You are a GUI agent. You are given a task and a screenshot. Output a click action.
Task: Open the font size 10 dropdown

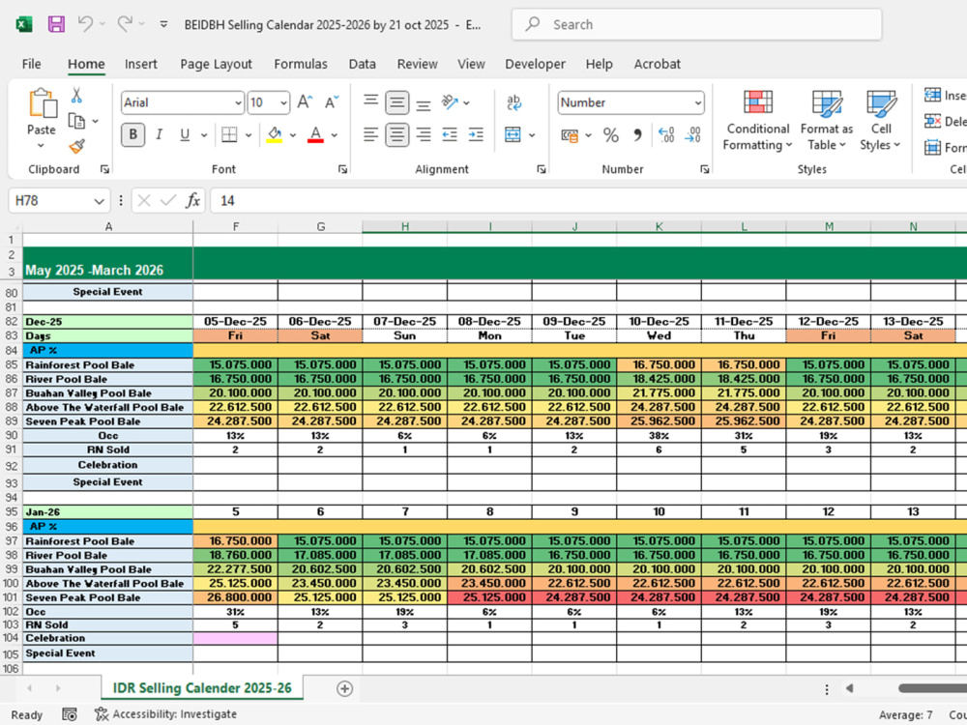(x=283, y=103)
